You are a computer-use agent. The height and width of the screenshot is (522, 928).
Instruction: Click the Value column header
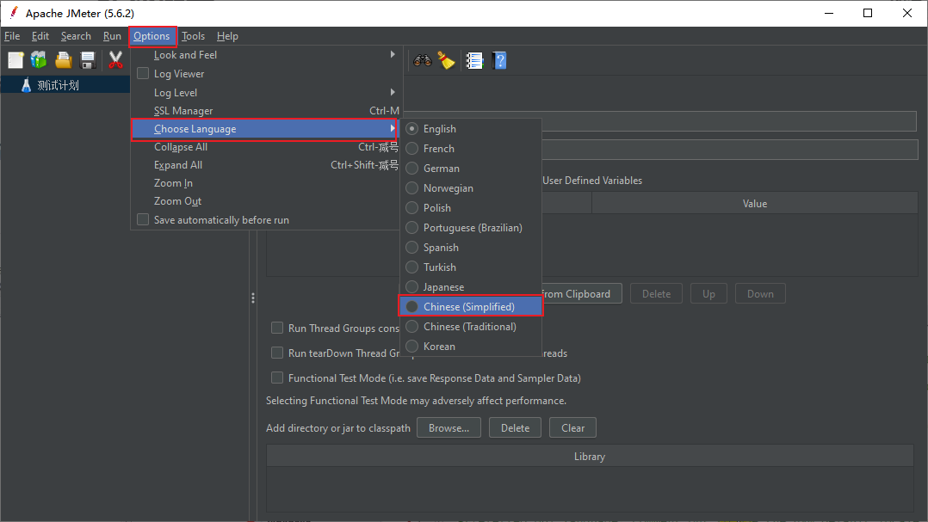755,203
